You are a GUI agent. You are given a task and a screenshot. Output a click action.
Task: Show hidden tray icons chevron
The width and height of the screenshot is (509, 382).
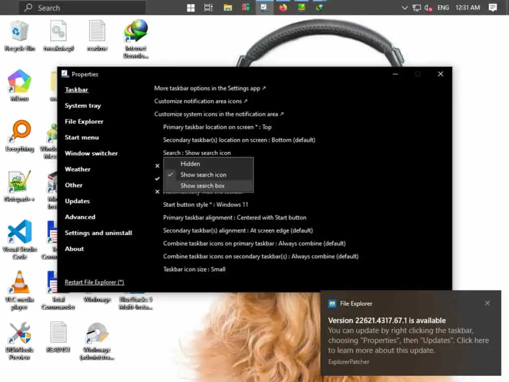click(x=405, y=8)
